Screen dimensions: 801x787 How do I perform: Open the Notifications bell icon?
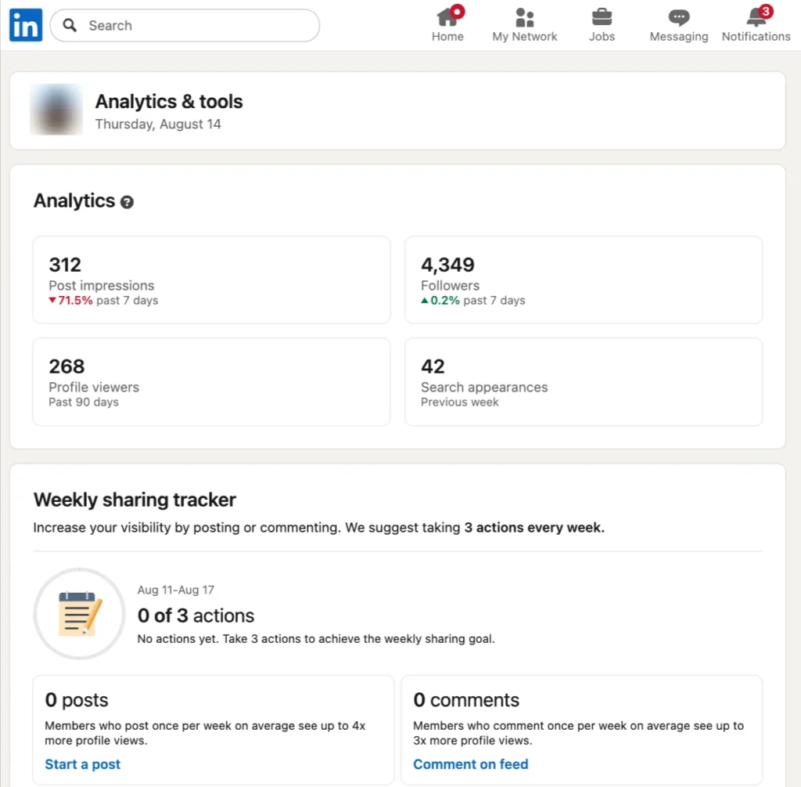pyautogui.click(x=756, y=17)
